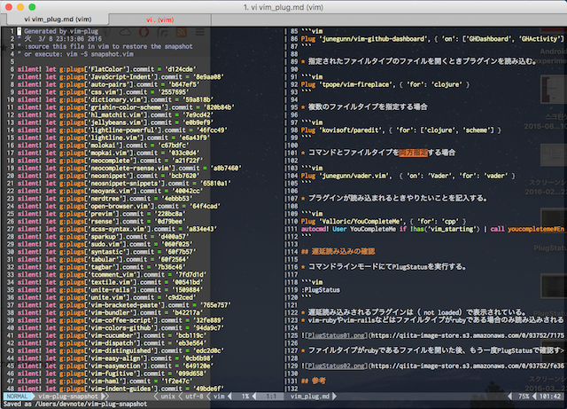Switch to the 'vi . (vim)' tab
The width and height of the screenshot is (567, 409).
coord(159,20)
